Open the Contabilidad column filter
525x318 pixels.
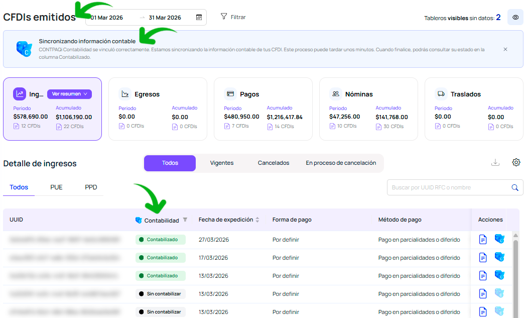point(185,220)
